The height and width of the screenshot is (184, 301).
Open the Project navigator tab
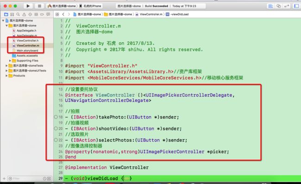pyautogui.click(x=6, y=14)
